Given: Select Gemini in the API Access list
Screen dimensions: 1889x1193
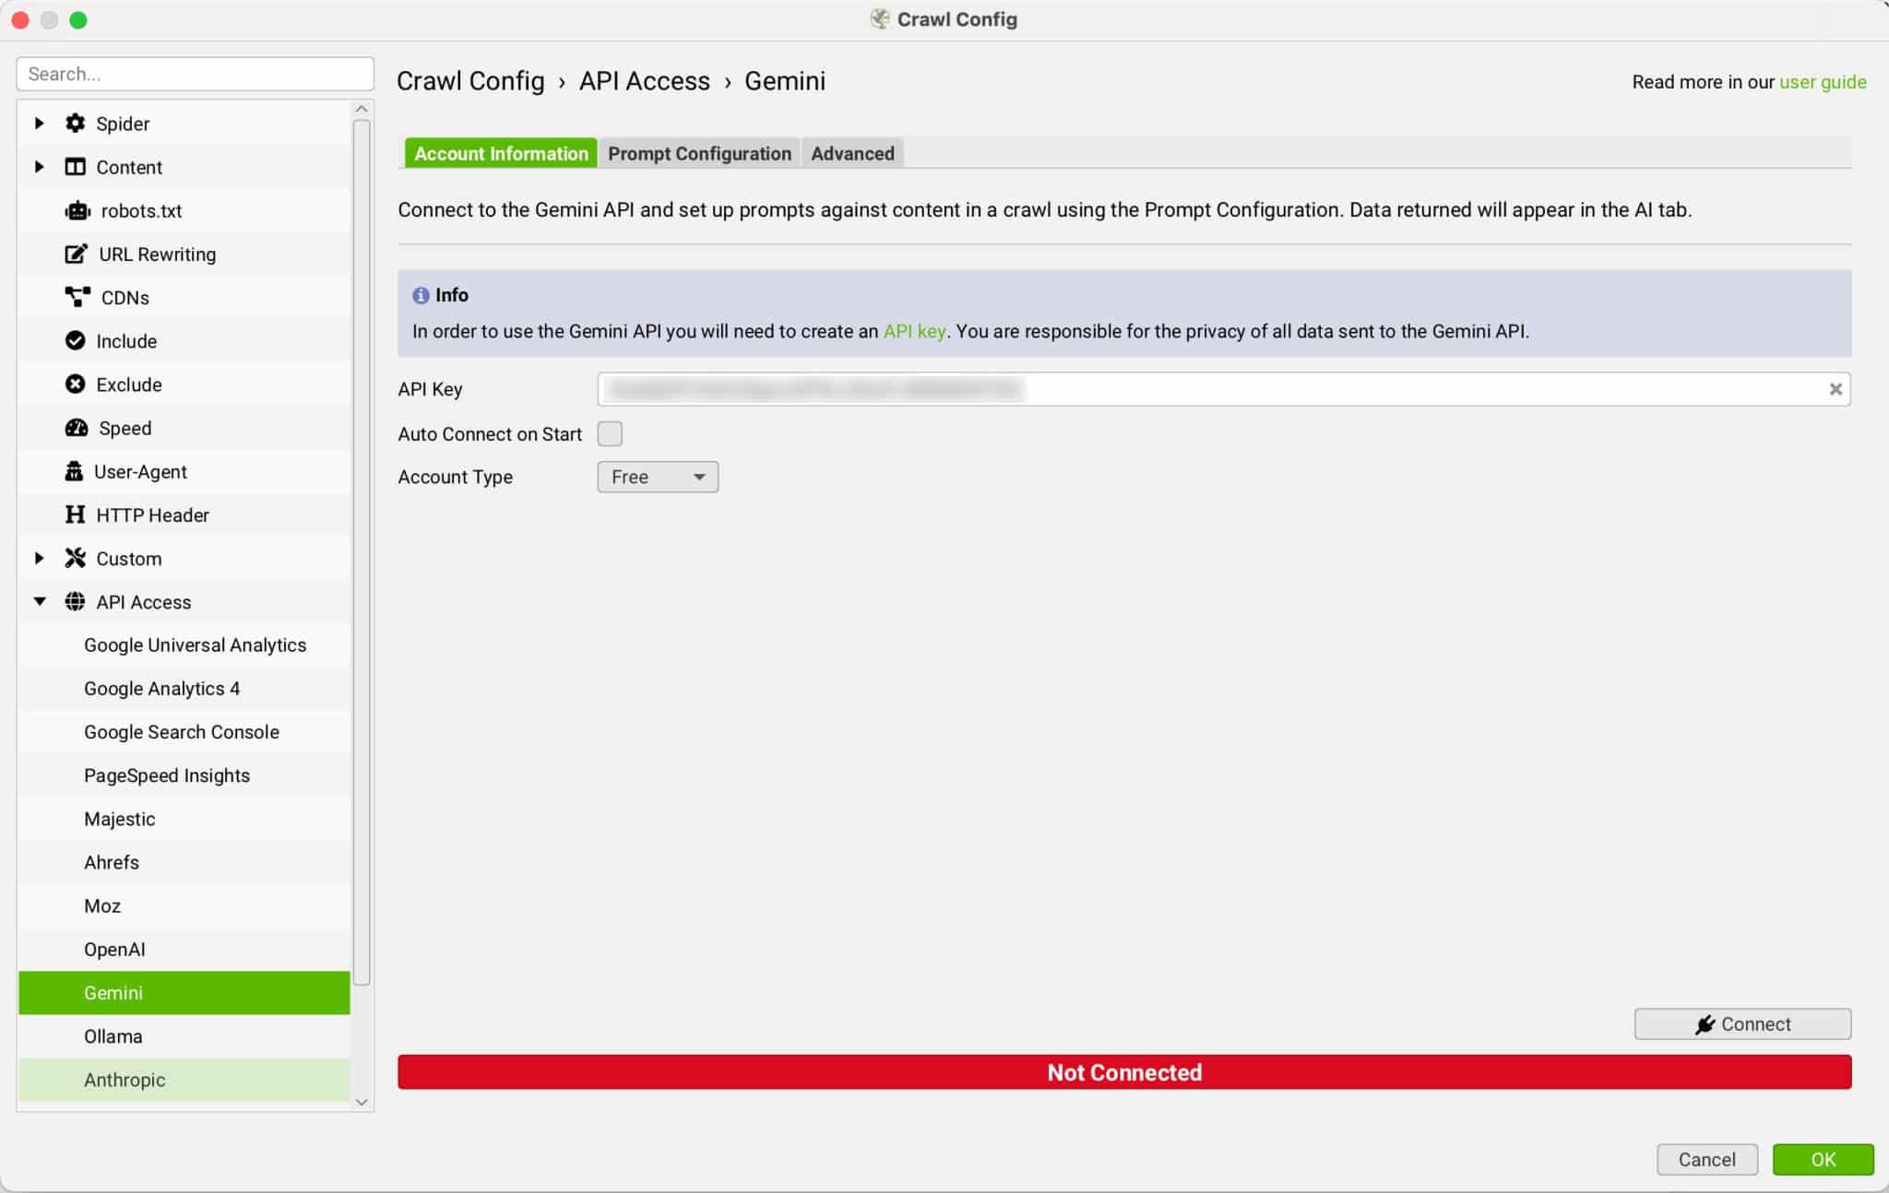Looking at the screenshot, I should coord(113,992).
